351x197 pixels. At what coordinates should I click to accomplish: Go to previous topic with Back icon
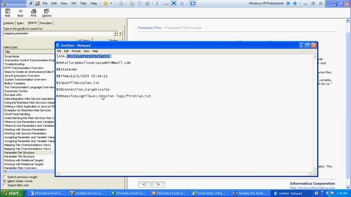[20, 13]
